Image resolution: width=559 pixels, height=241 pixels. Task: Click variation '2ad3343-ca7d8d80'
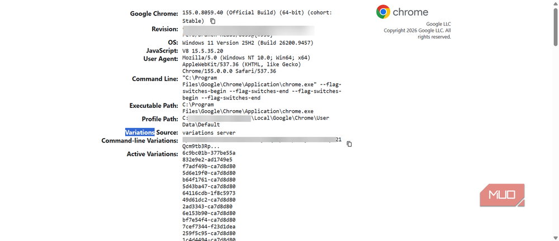(207, 206)
